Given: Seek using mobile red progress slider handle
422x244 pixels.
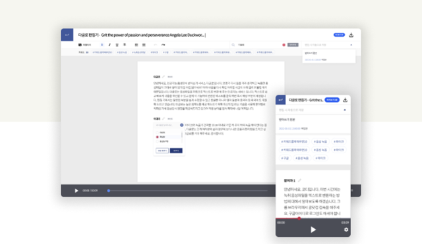Looking at the screenshot, I should coord(299,218).
